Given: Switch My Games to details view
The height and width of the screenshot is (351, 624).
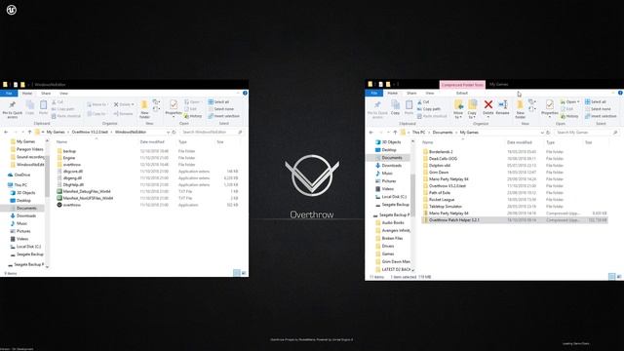Looking at the screenshot, I should coord(611,276).
